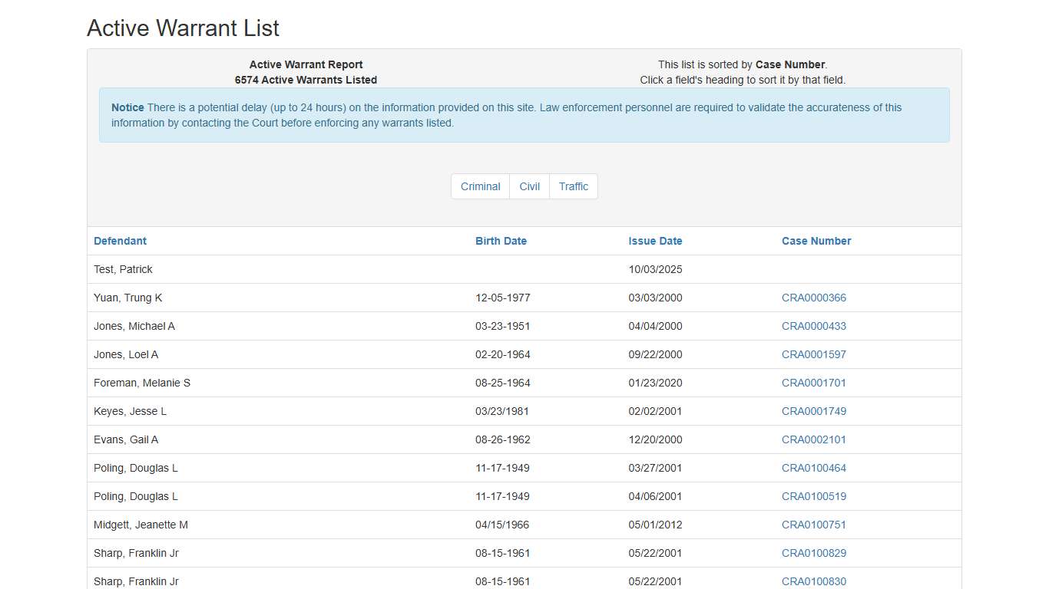Show Traffic warrants only
This screenshot has width=1049, height=589.
coord(573,186)
